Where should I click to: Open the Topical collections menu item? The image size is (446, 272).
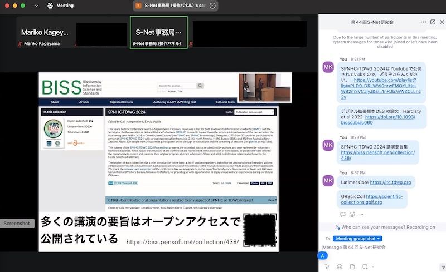121,102
